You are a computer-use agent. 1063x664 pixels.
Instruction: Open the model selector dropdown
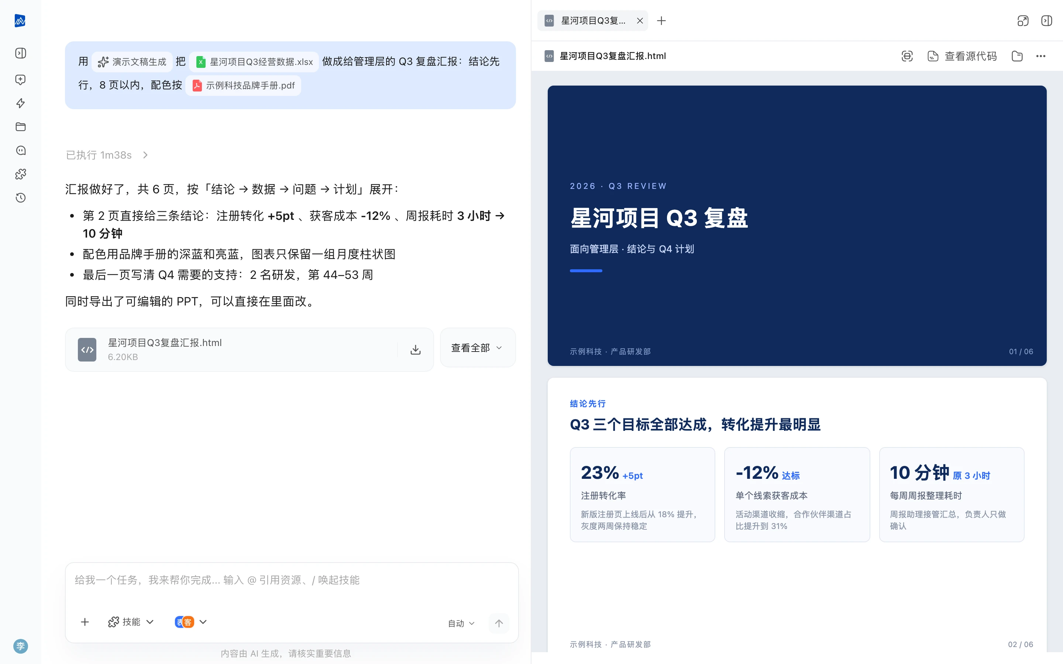click(x=190, y=622)
